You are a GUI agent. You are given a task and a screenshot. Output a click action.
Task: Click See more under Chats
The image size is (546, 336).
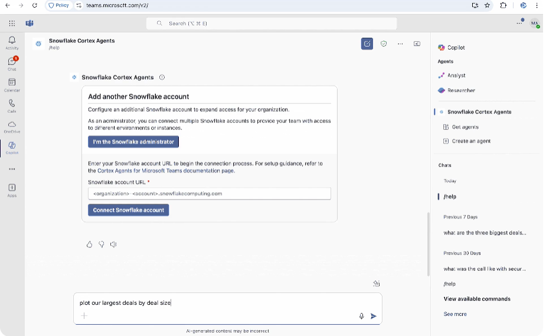point(455,314)
